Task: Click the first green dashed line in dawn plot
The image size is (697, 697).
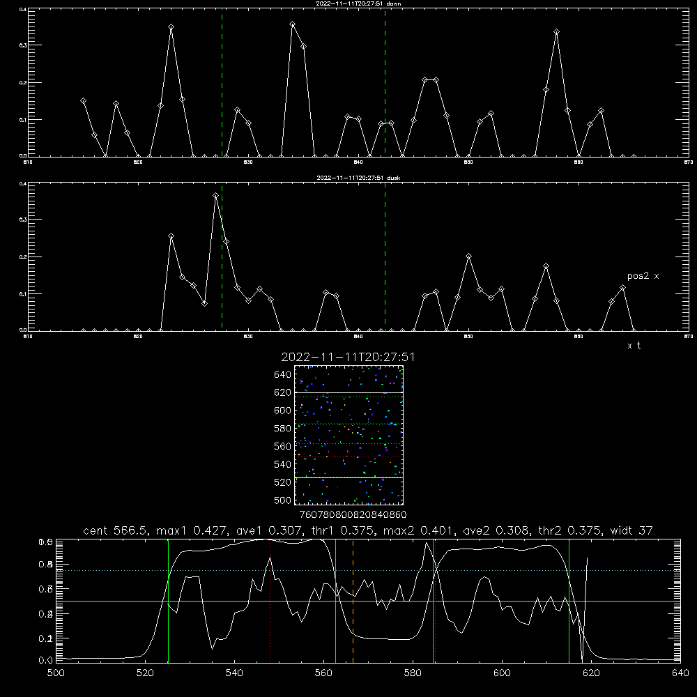Action: click(222, 84)
